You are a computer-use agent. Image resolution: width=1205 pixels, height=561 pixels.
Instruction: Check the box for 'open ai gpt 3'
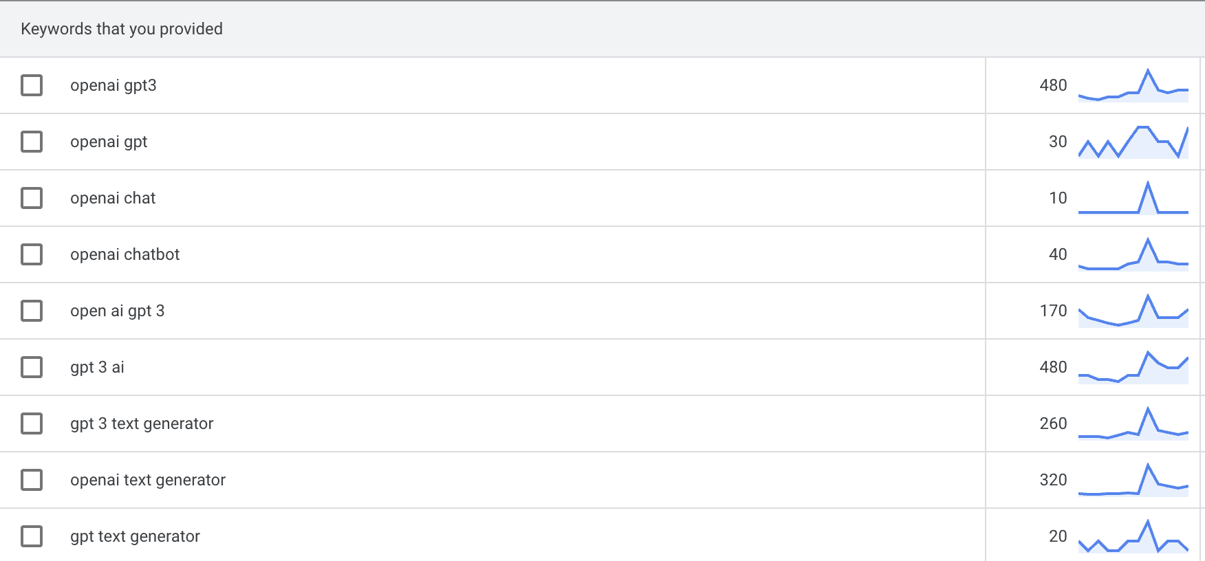click(31, 311)
